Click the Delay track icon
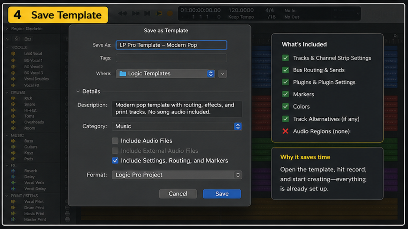The width and height of the screenshot is (408, 229). click(x=13, y=177)
